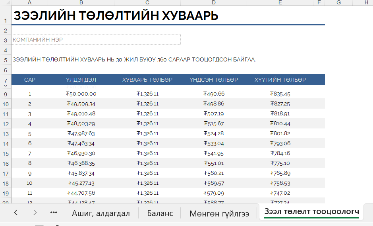The height and width of the screenshot is (226, 373).
Task: Select column B header
Action: click(x=81, y=3)
